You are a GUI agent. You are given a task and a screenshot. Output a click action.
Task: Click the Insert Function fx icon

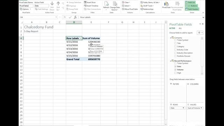point(75,17)
